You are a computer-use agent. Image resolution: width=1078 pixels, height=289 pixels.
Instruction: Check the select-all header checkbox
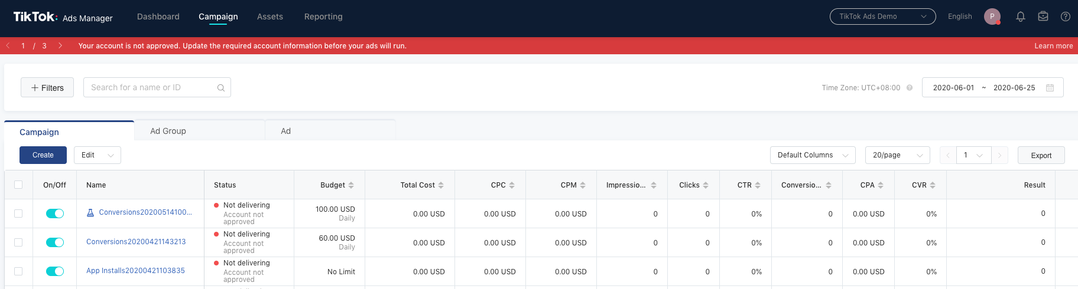point(18,185)
